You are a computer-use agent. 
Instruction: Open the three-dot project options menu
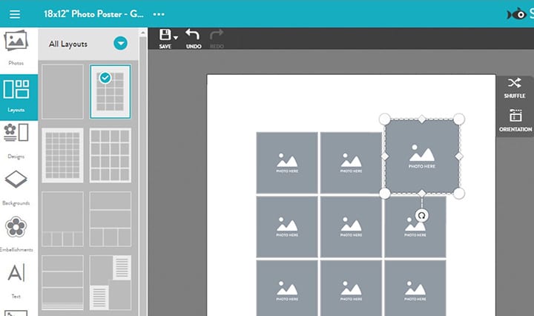[159, 14]
